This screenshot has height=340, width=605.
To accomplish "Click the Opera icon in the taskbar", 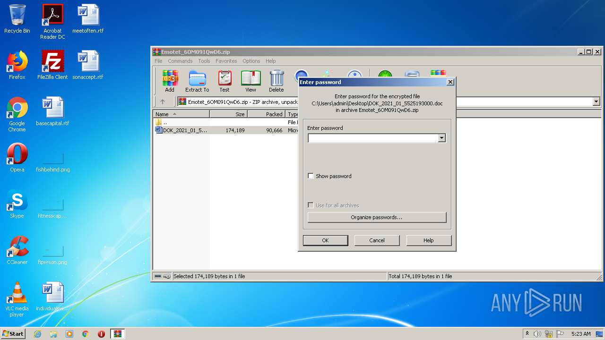I will pyautogui.click(x=101, y=334).
